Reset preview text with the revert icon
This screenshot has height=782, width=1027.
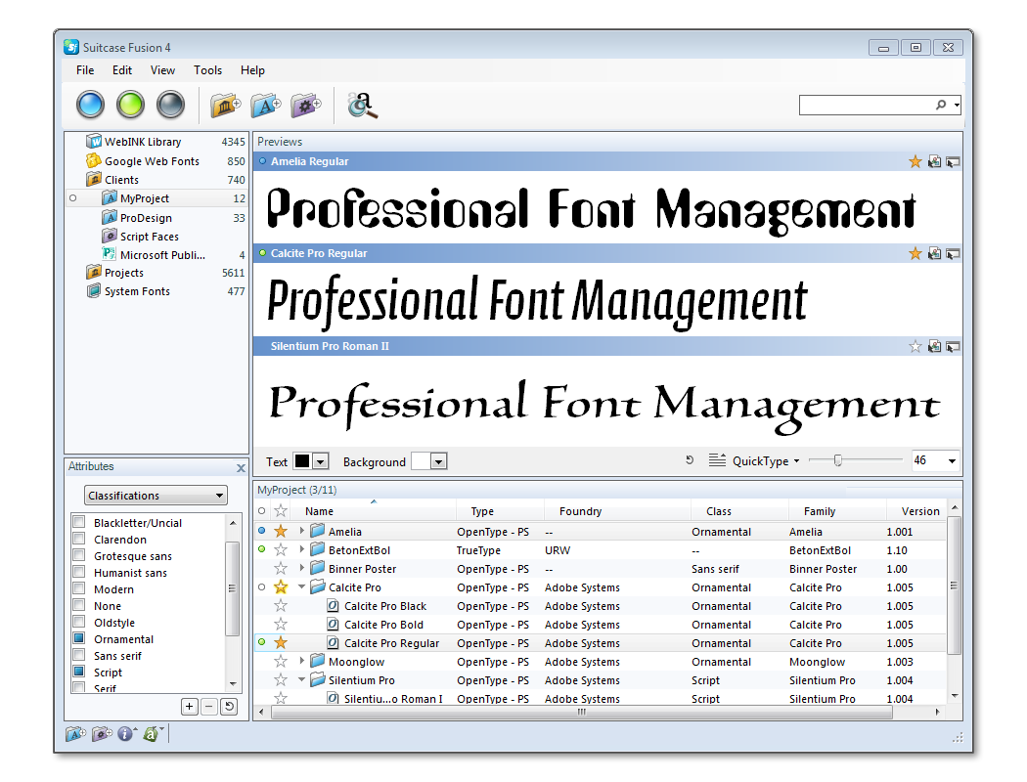pos(689,460)
